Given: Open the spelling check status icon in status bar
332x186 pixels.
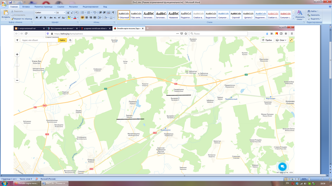Looking at the screenshot, I should [37, 179].
